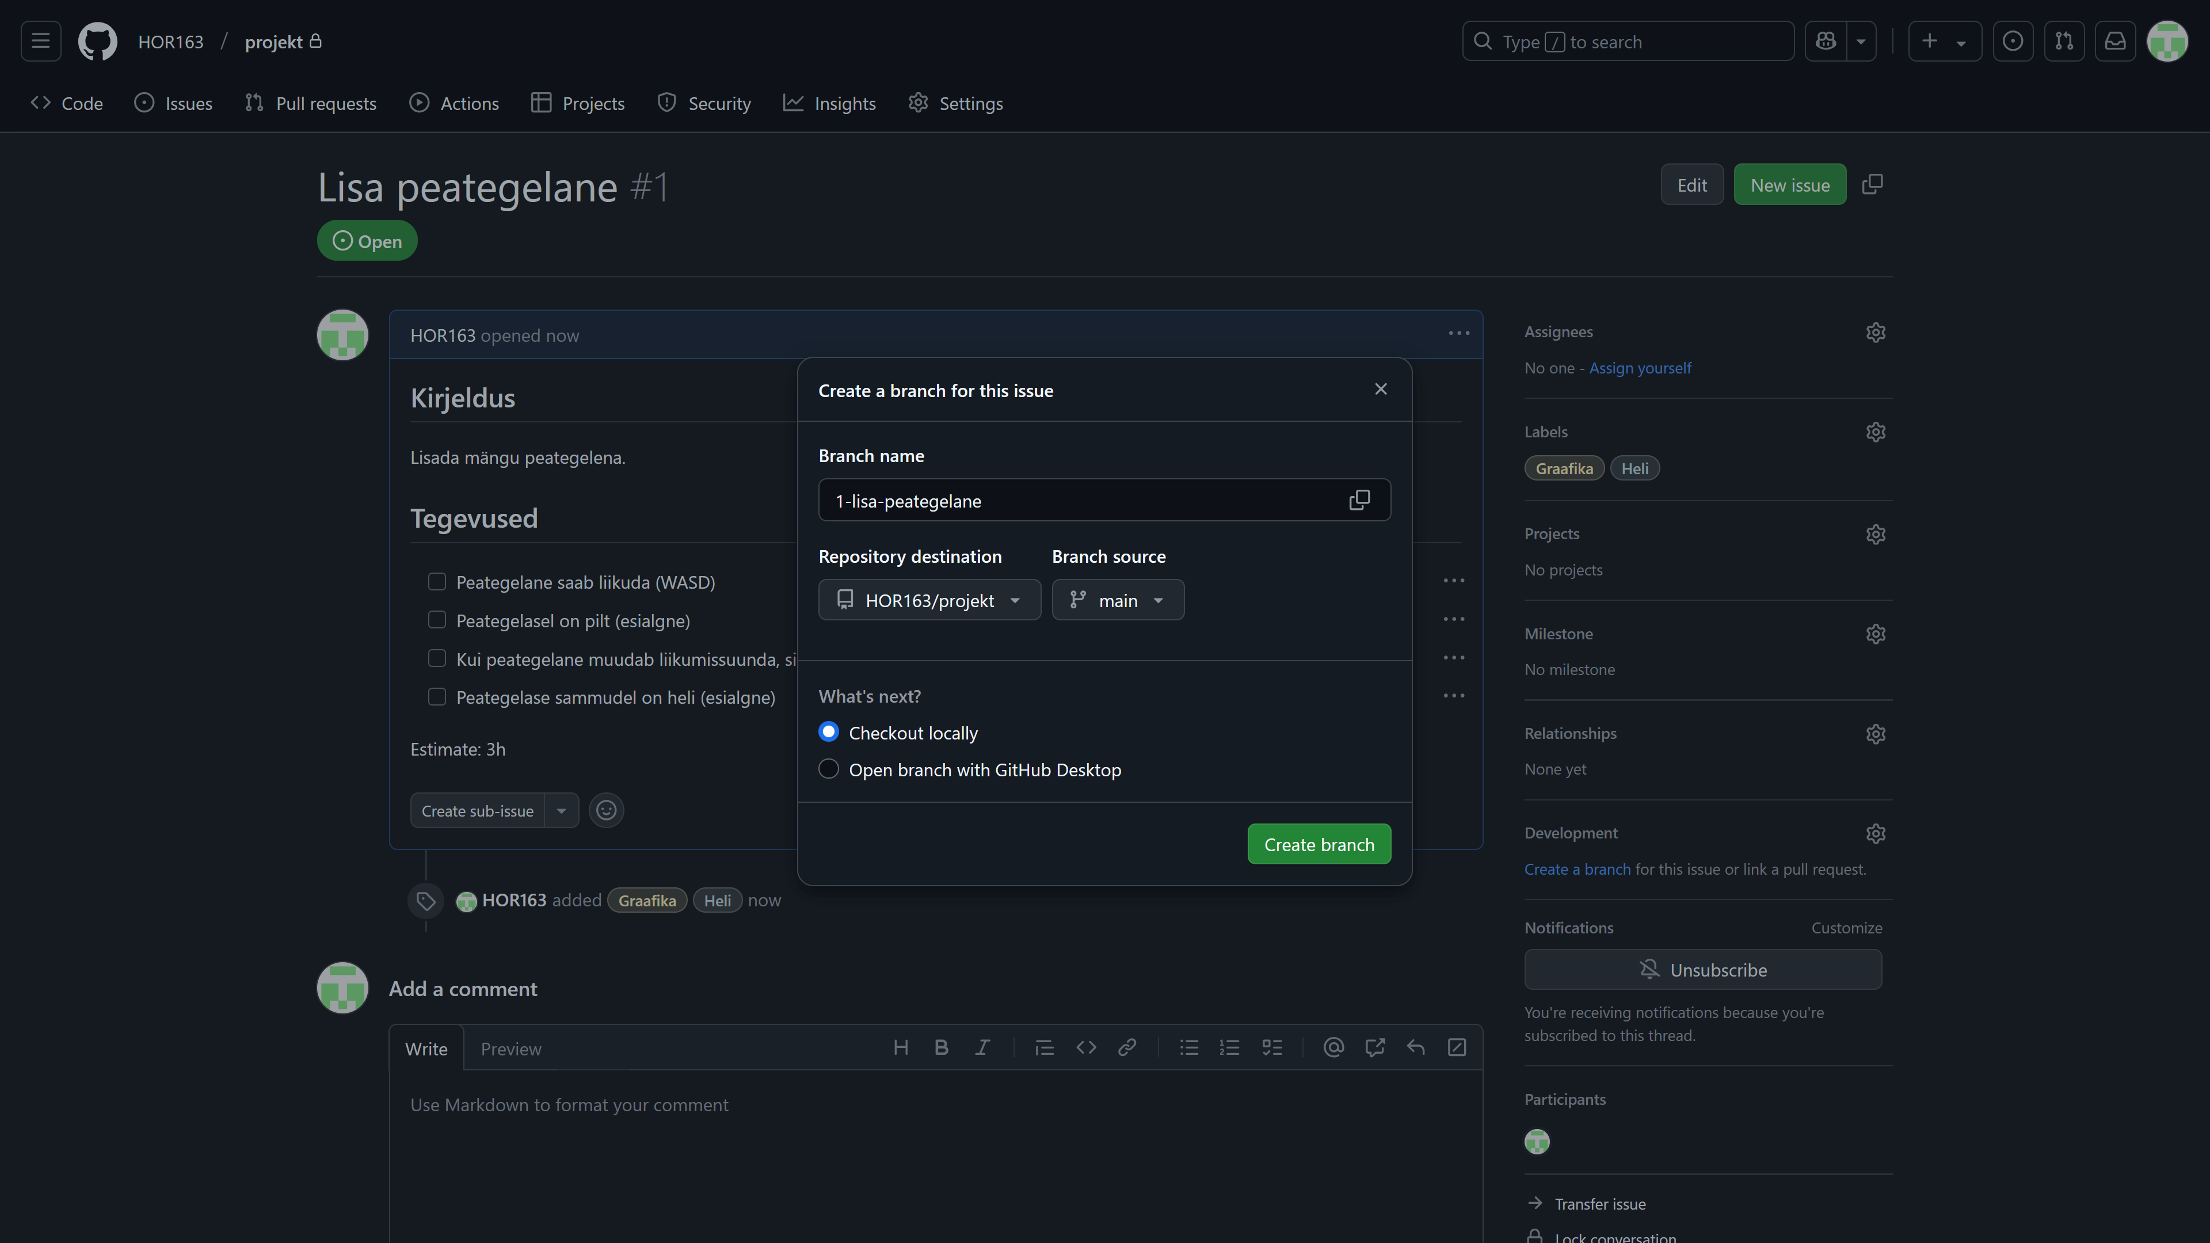The height and width of the screenshot is (1243, 2210).
Task: Open user profile avatar menu
Action: point(2167,41)
